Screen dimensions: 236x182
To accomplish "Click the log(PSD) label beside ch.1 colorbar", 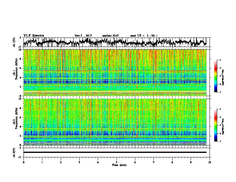I will pos(223,78).
